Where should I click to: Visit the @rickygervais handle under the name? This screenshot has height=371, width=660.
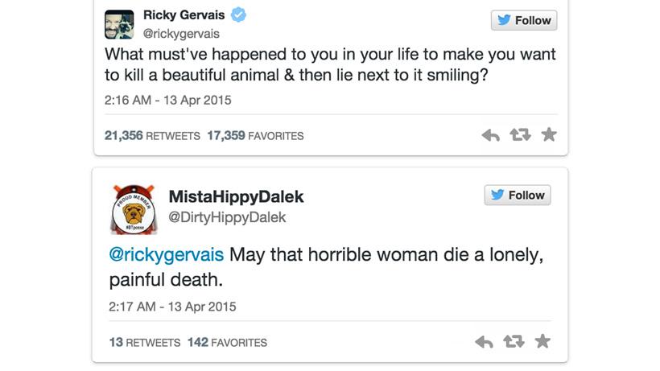[181, 34]
